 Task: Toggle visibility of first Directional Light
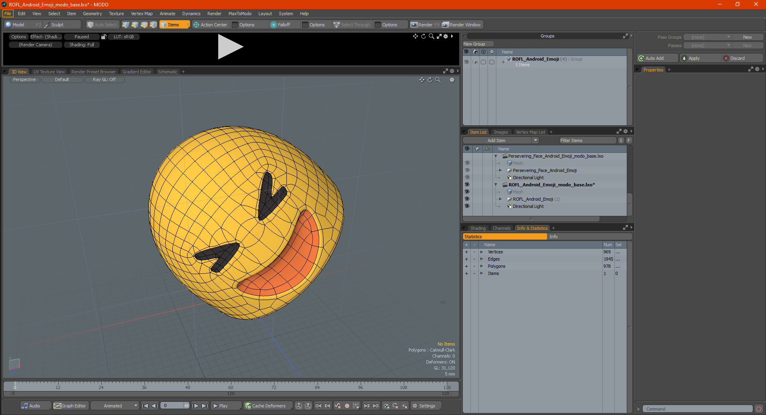click(x=467, y=178)
